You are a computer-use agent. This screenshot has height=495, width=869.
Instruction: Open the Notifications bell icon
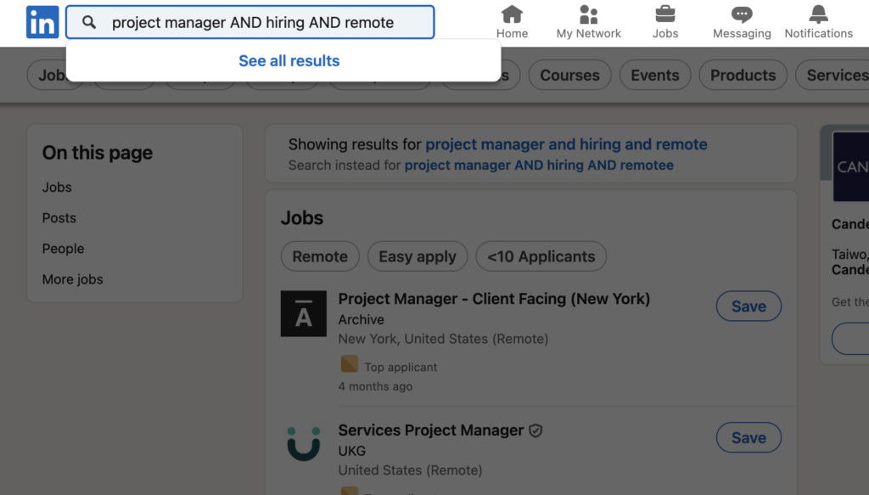click(x=818, y=14)
